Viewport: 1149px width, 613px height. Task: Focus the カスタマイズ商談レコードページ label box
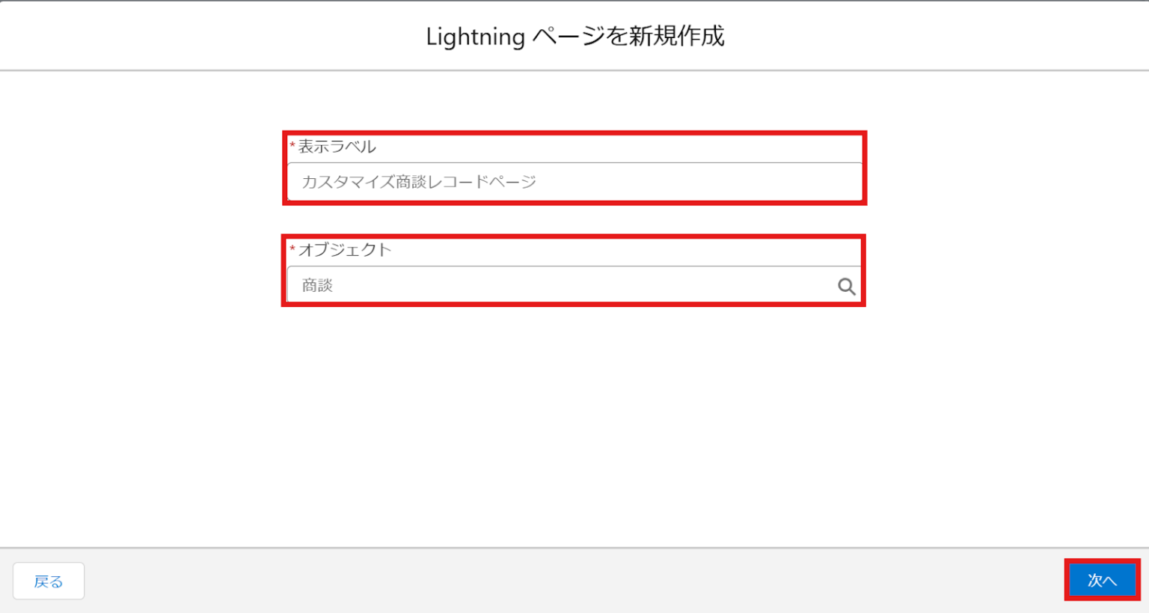[574, 180]
